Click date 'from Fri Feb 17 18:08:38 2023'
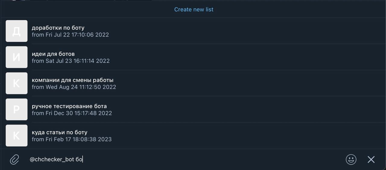Image resolution: width=386 pixels, height=170 pixels. [72, 139]
